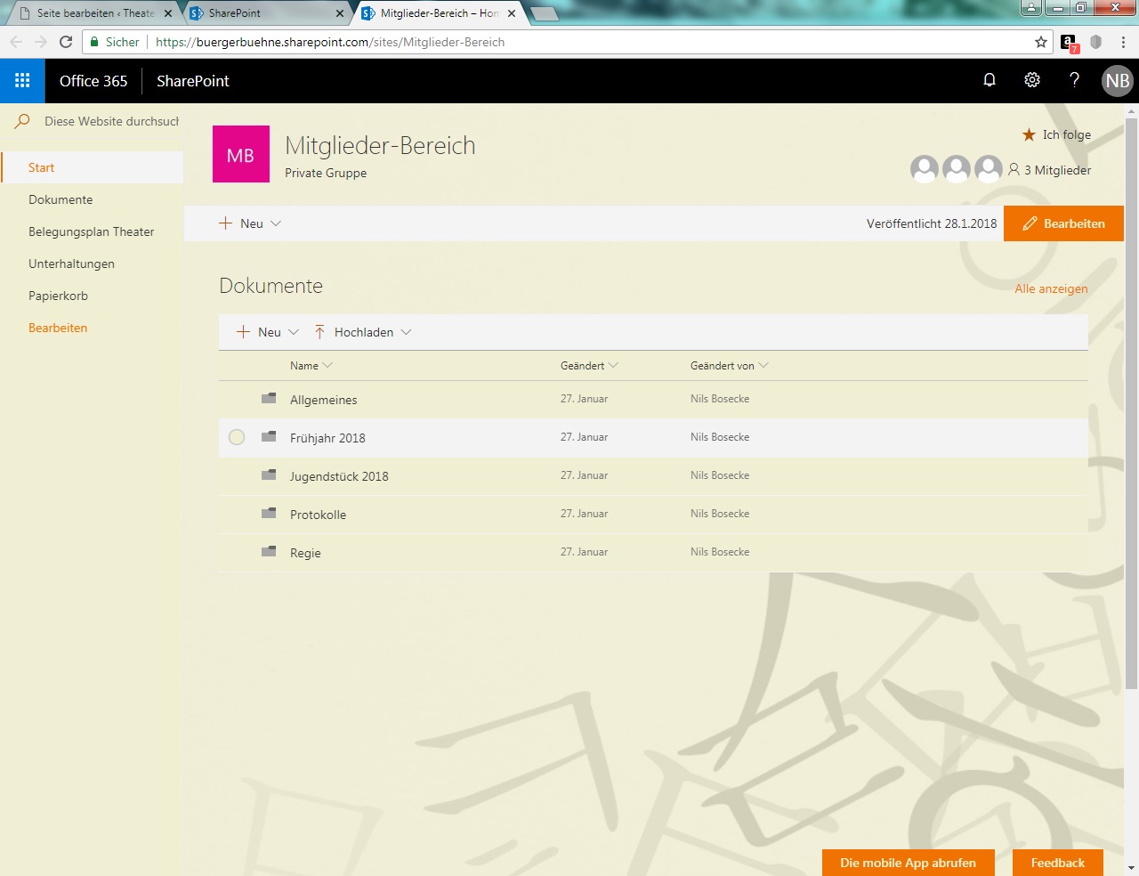
Task: Open the help question mark
Action: pyautogui.click(x=1074, y=80)
